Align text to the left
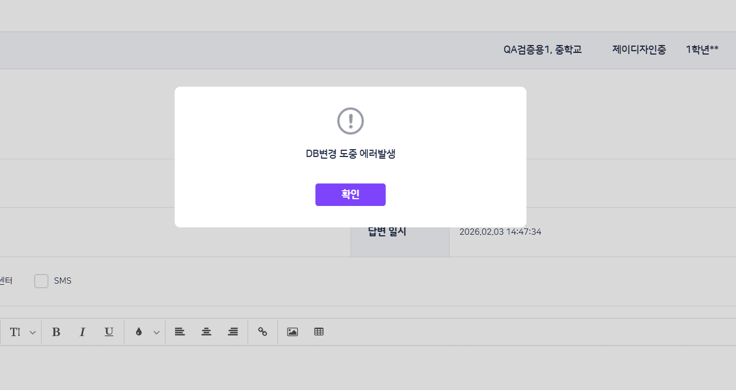 (x=179, y=332)
